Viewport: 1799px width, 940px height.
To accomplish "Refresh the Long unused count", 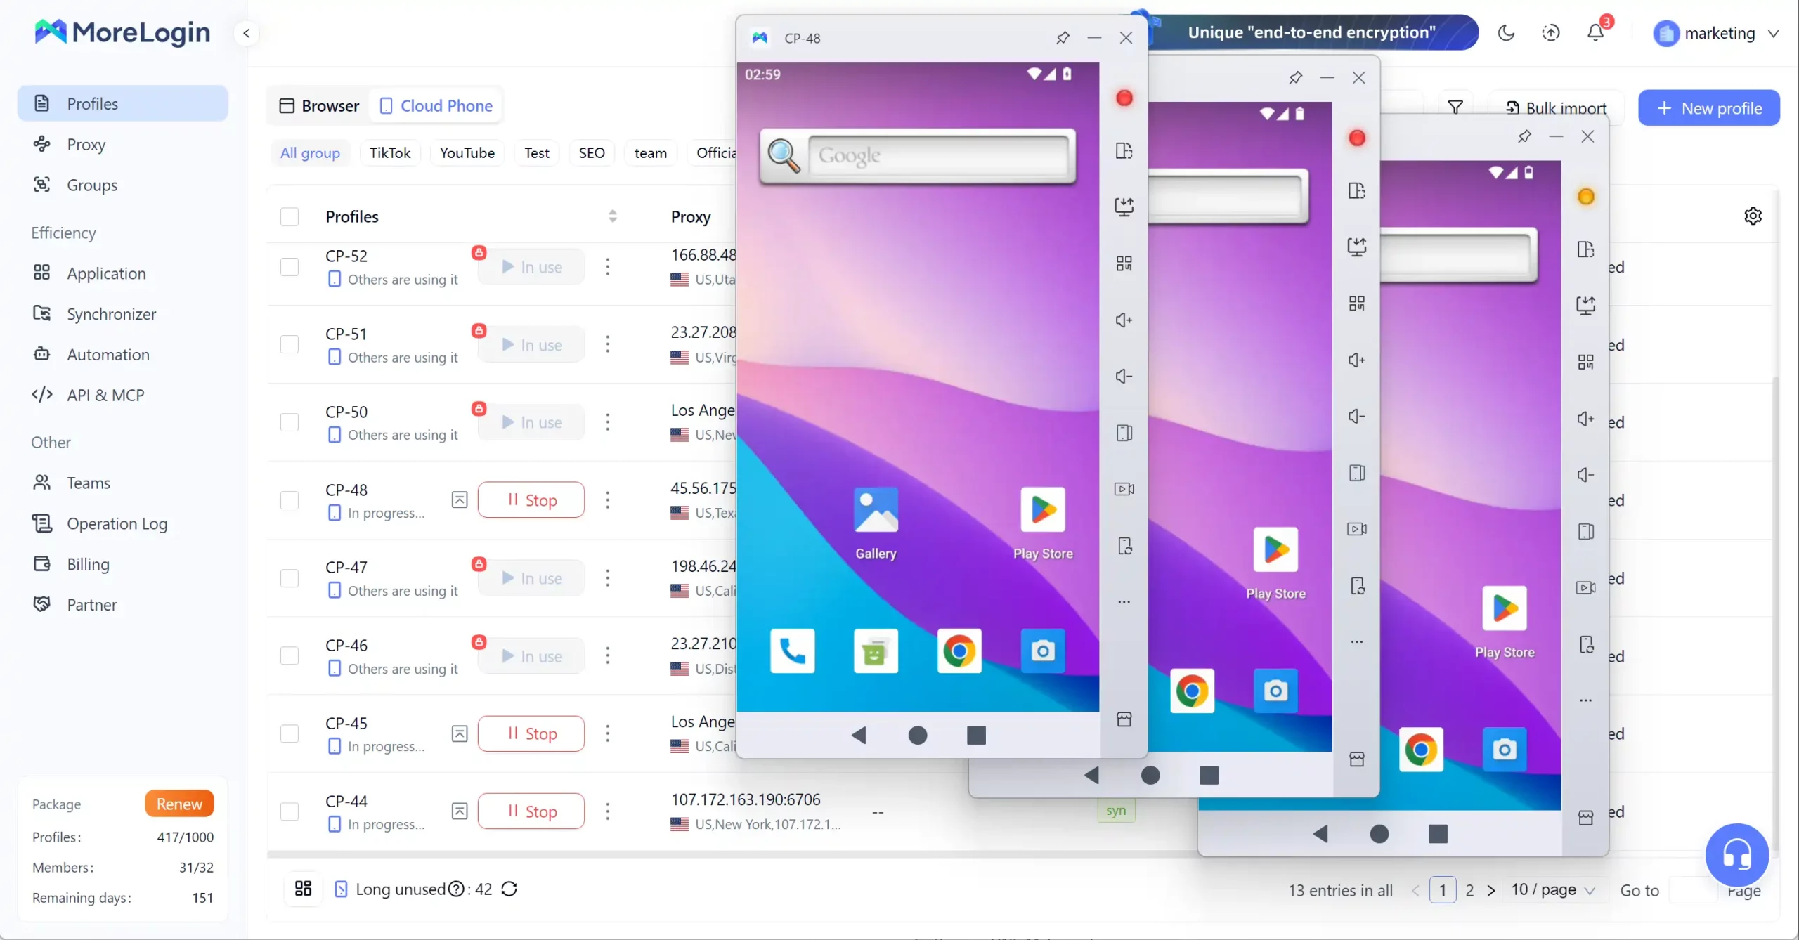I will (x=509, y=889).
